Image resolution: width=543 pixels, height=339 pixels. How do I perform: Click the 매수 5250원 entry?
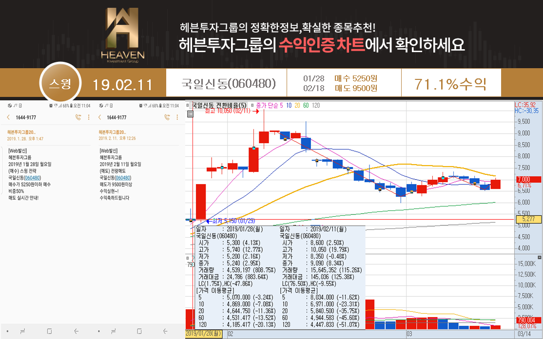point(356,78)
